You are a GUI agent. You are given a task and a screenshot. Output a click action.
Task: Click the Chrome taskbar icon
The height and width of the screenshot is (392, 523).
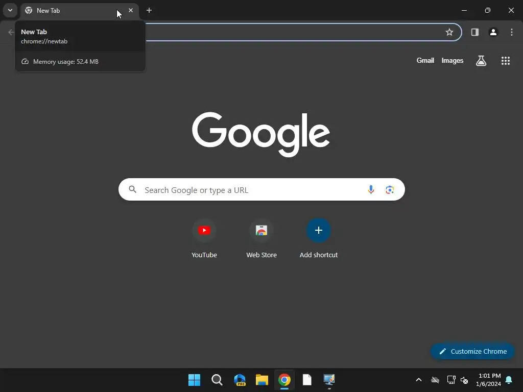[x=284, y=380]
